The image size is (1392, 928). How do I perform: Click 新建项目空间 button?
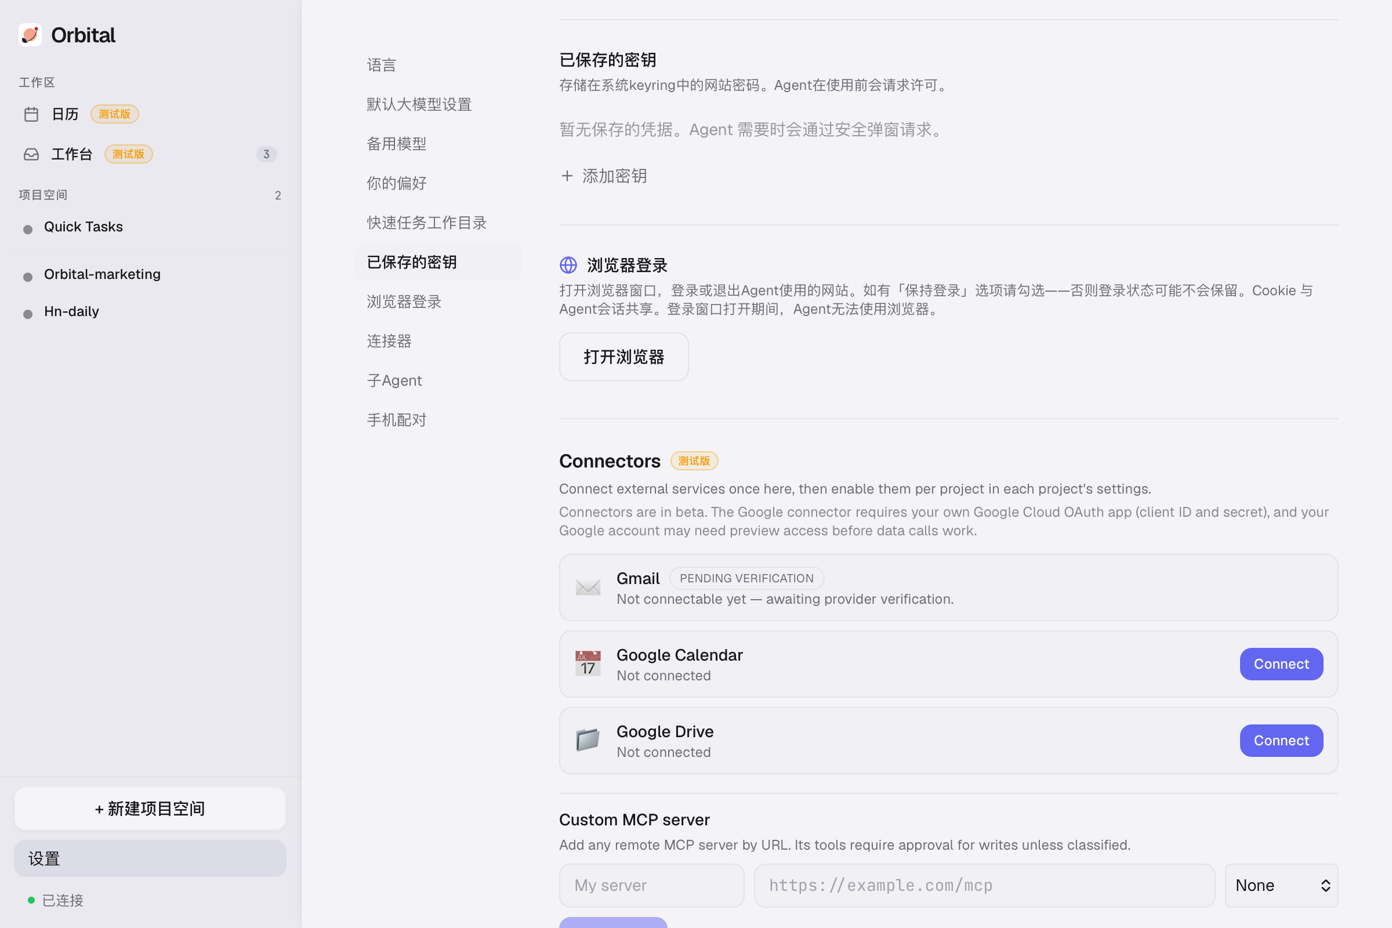point(150,809)
